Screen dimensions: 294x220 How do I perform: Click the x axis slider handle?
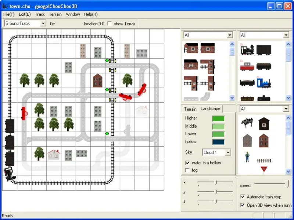[x=216, y=182]
